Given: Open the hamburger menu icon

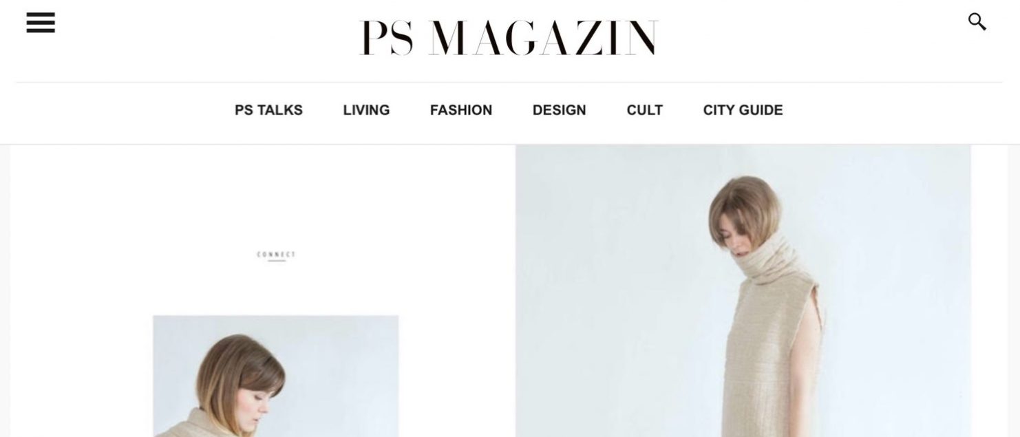Looking at the screenshot, I should [x=41, y=23].
